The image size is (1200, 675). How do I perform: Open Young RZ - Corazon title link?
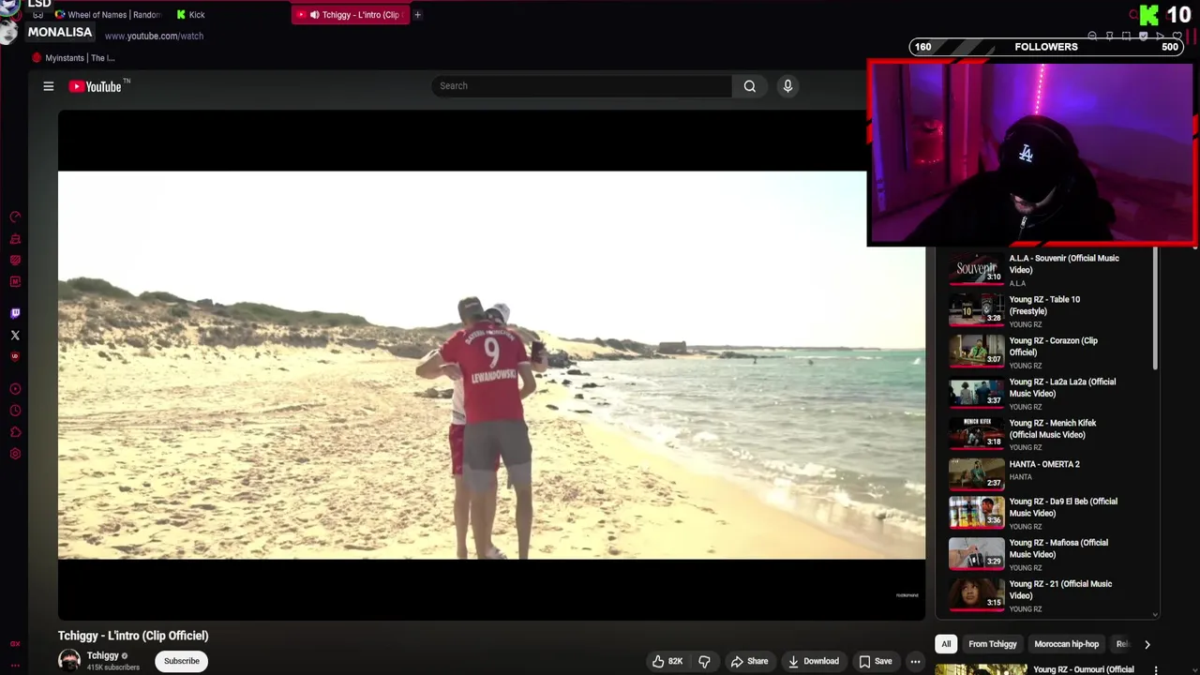point(1053,346)
